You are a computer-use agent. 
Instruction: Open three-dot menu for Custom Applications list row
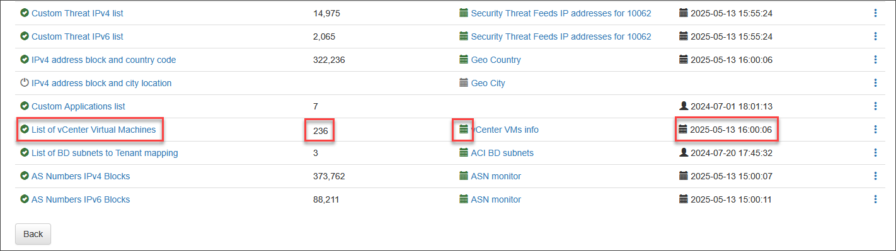click(x=875, y=106)
